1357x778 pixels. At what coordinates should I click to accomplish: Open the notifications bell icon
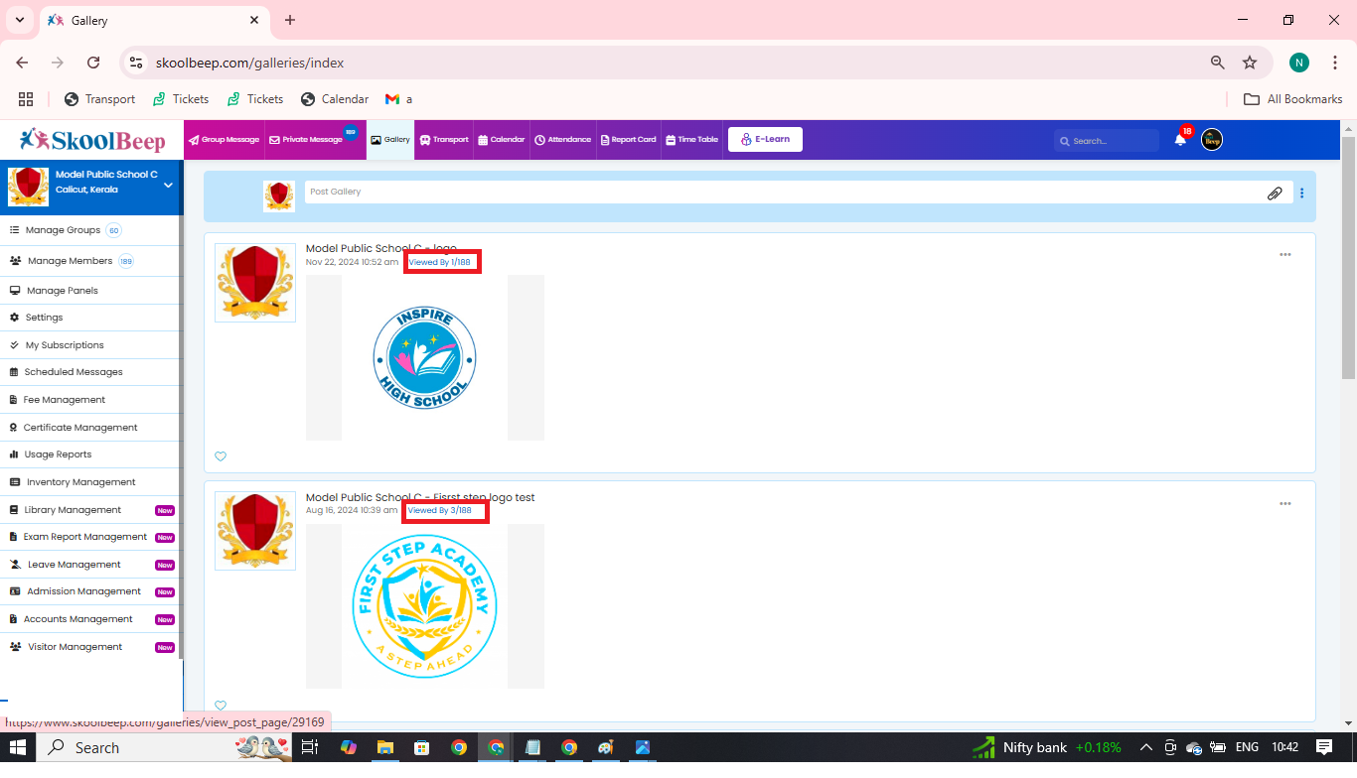coord(1180,140)
